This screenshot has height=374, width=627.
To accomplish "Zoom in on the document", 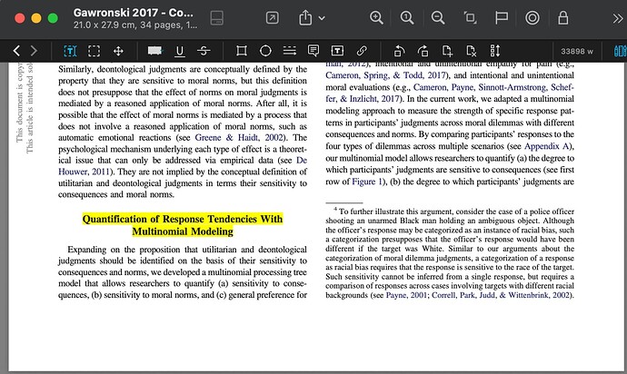I will coord(376,17).
